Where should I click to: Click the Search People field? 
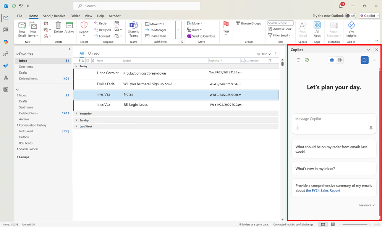click(x=280, y=23)
